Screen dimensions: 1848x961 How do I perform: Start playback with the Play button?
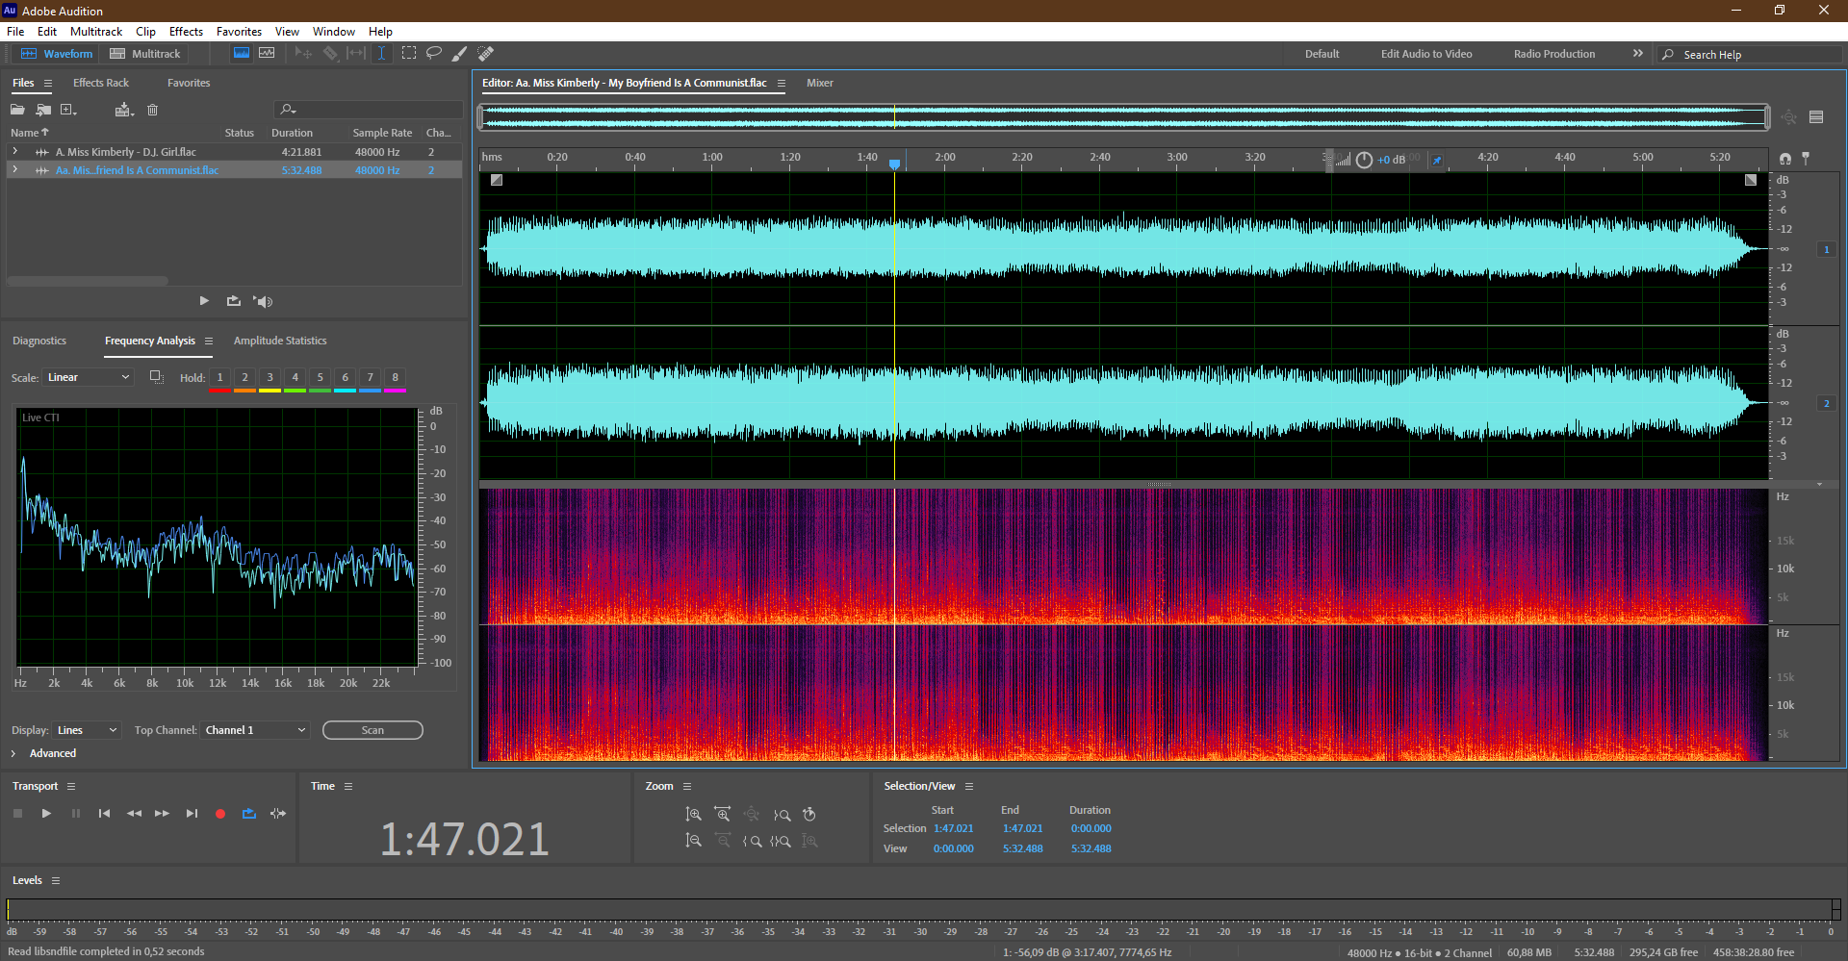pos(46,814)
